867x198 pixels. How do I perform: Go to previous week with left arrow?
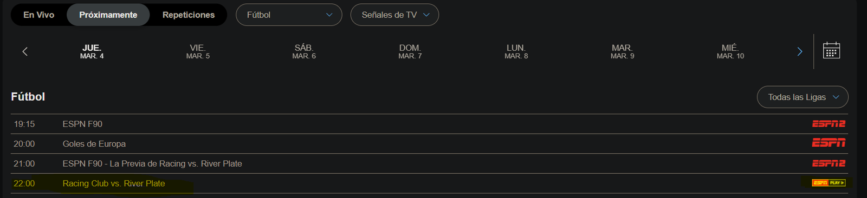pos(25,51)
